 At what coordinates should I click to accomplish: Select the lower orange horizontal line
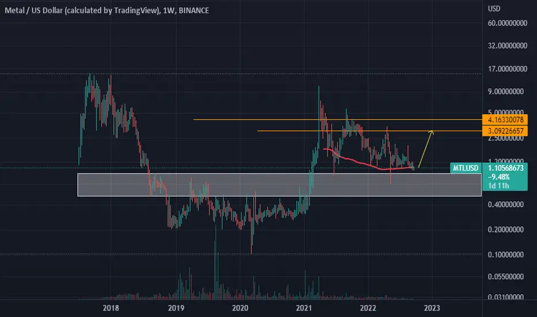(x=369, y=131)
